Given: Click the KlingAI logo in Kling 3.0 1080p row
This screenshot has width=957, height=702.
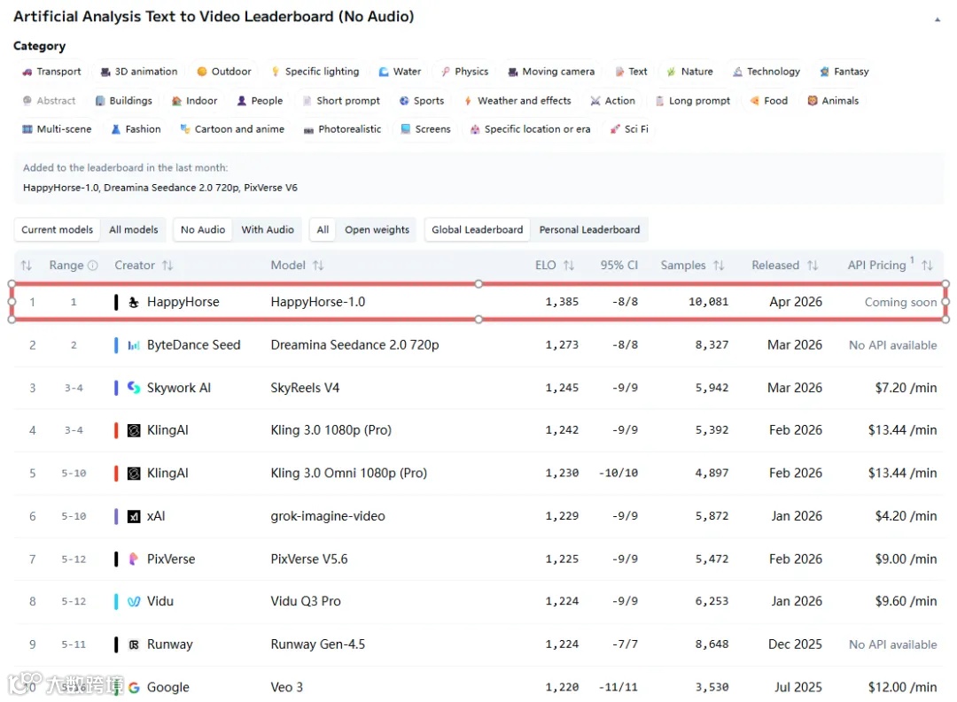Looking at the screenshot, I should coord(134,430).
